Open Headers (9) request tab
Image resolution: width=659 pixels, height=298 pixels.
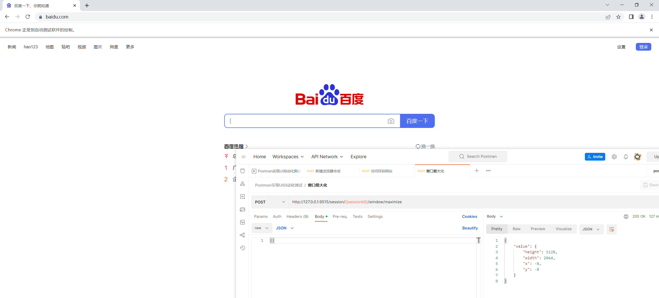297,217
